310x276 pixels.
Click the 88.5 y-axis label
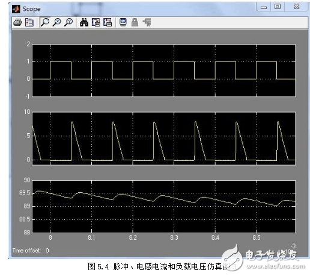coord(25,219)
